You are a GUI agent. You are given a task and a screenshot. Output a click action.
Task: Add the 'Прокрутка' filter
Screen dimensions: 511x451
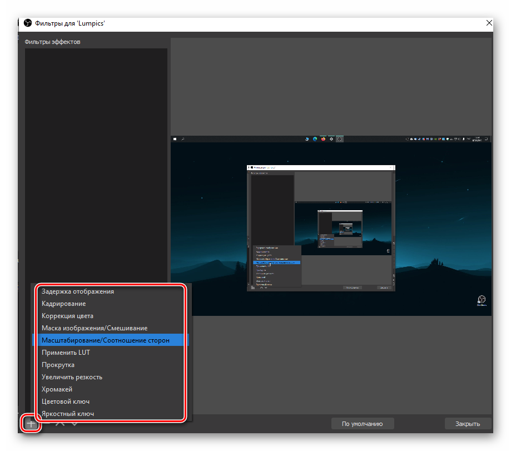click(x=58, y=365)
